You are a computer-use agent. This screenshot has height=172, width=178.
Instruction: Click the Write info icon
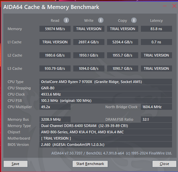[x=101, y=20]
